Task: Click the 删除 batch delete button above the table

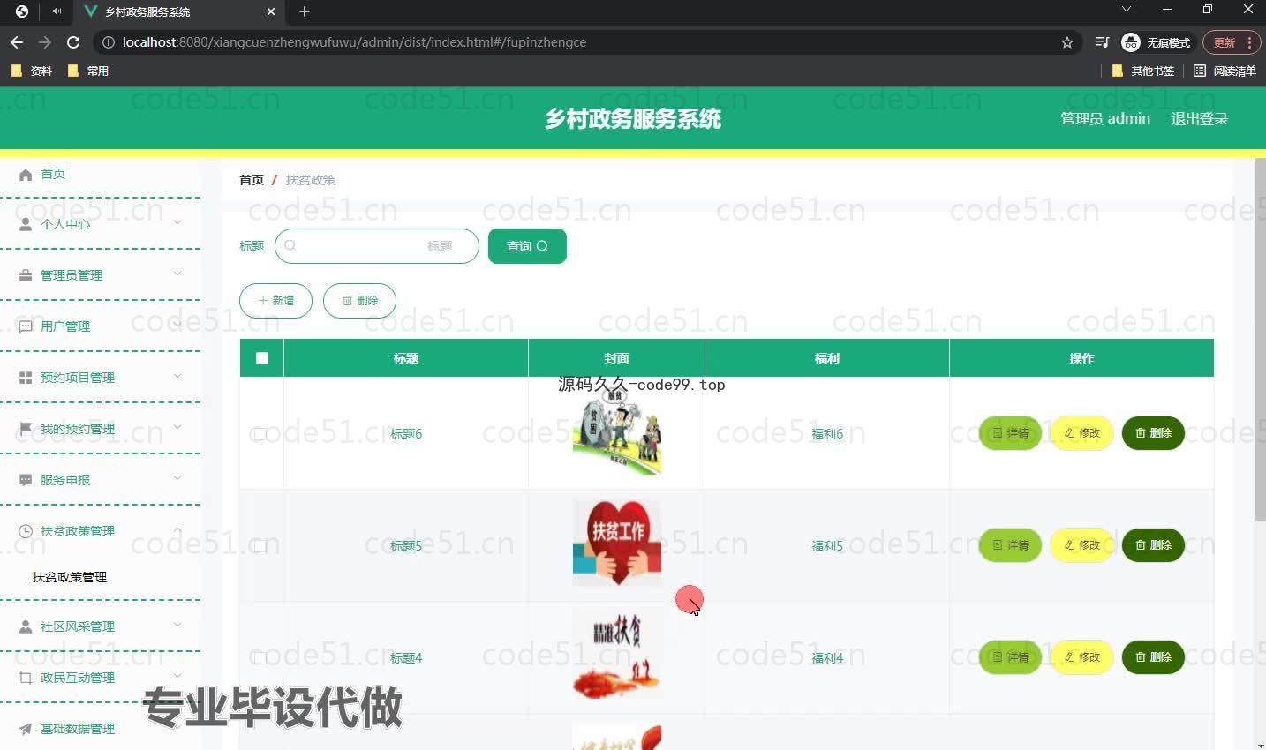Action: click(359, 301)
